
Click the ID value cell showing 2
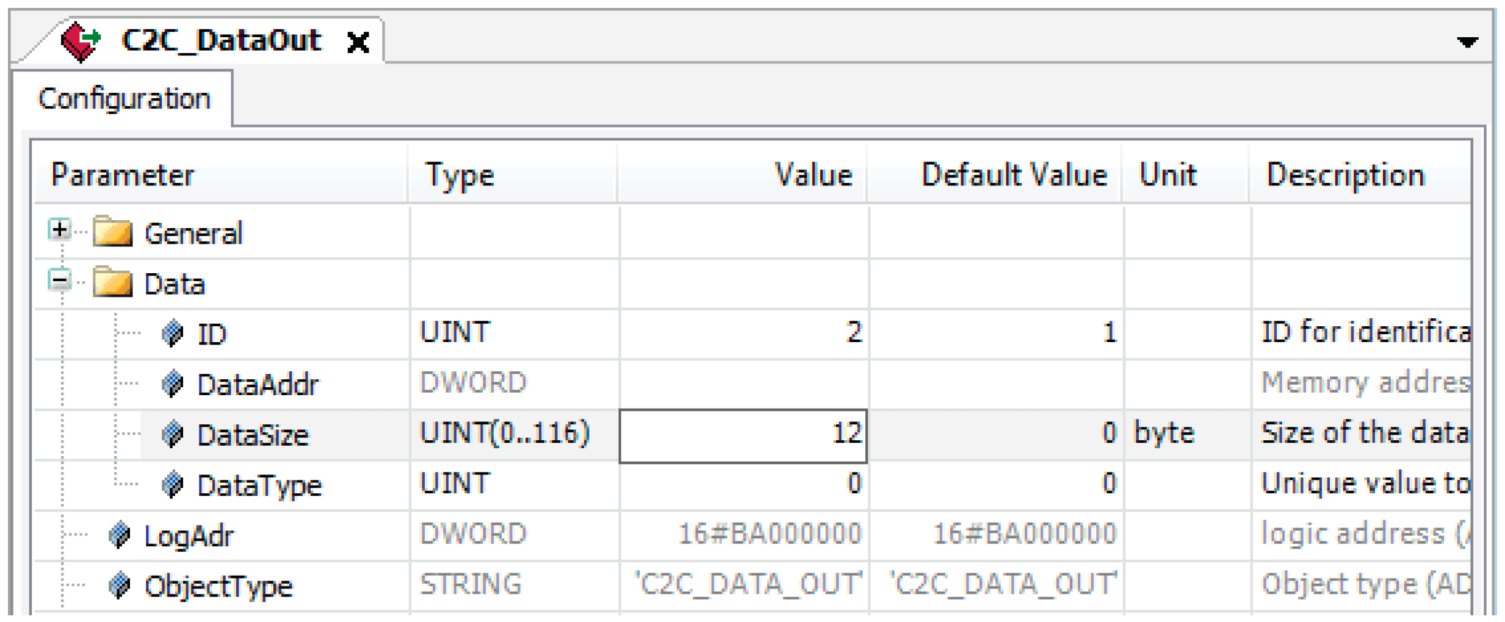[x=744, y=334]
